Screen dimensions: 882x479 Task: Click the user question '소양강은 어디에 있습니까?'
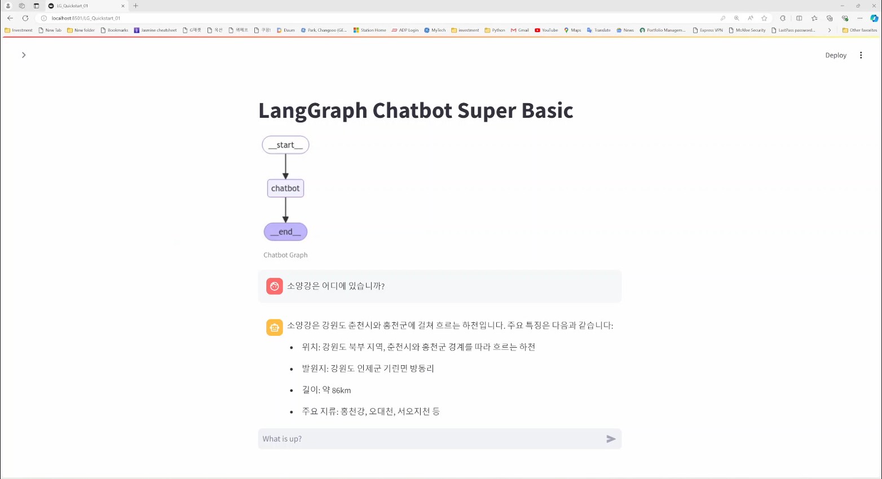[336, 286]
